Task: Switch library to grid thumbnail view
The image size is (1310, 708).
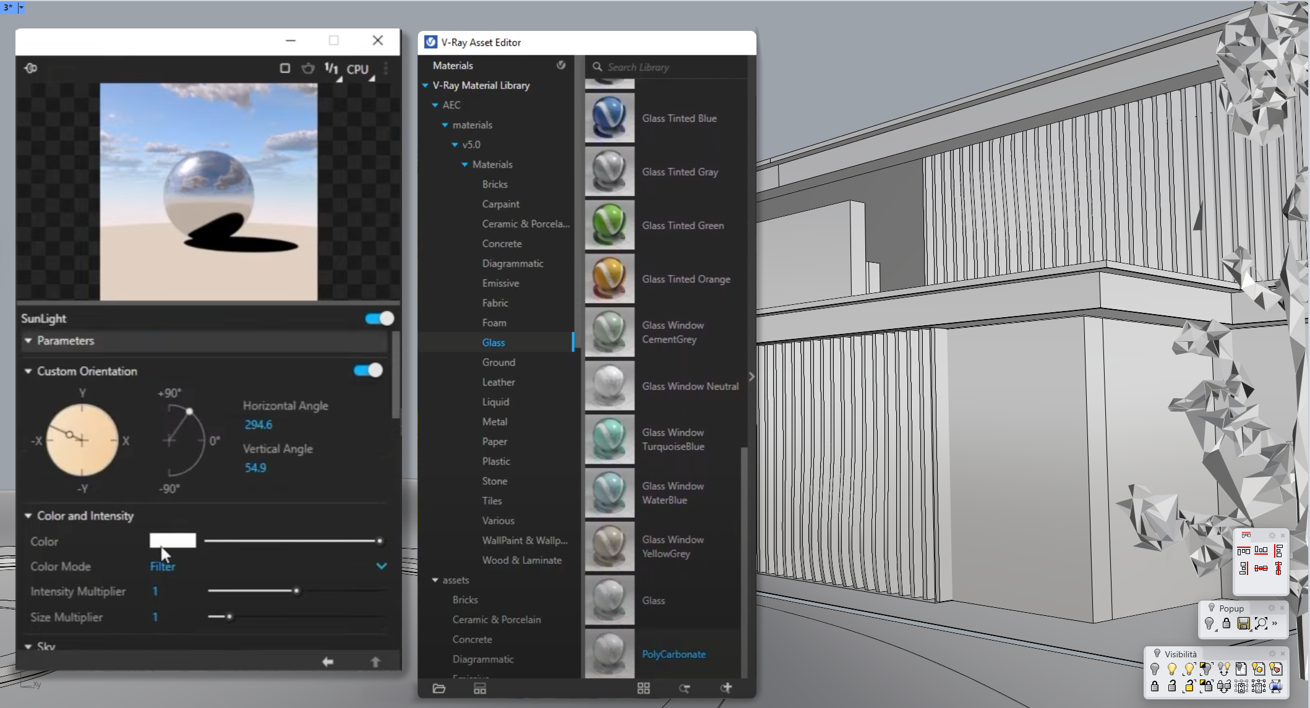Action: pyautogui.click(x=643, y=688)
